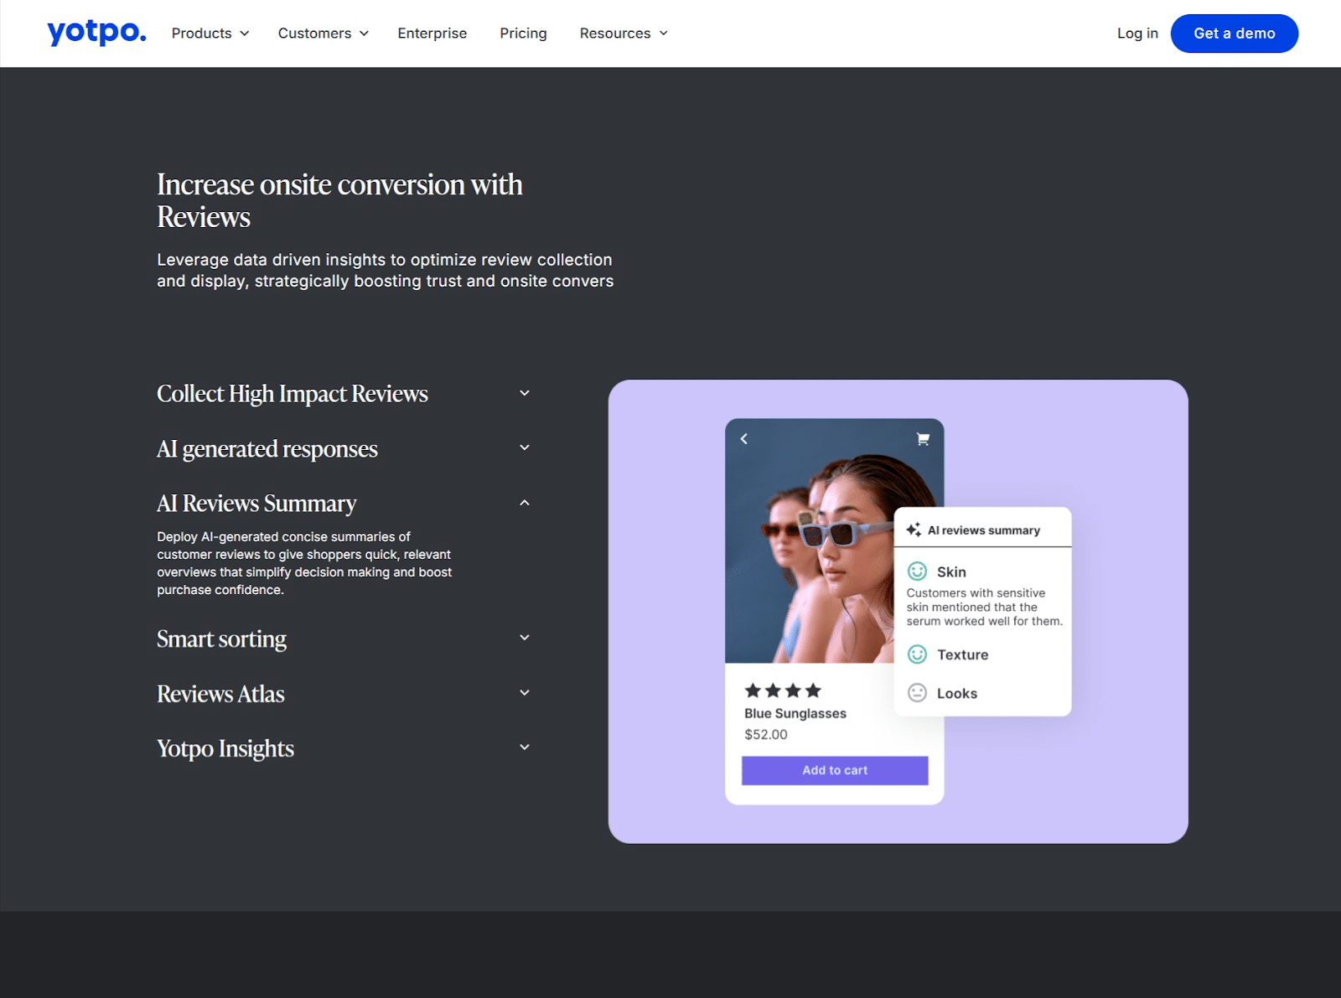Click the Yotpo logo
This screenshot has width=1341, height=998.
pos(96,33)
